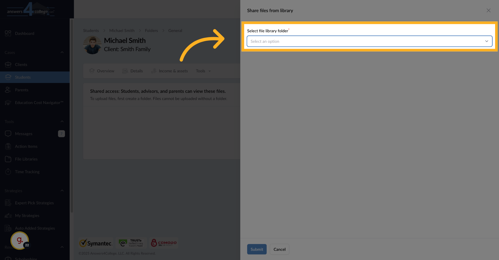Switch to the Details tab
The width and height of the screenshot is (499, 260).
(136, 71)
